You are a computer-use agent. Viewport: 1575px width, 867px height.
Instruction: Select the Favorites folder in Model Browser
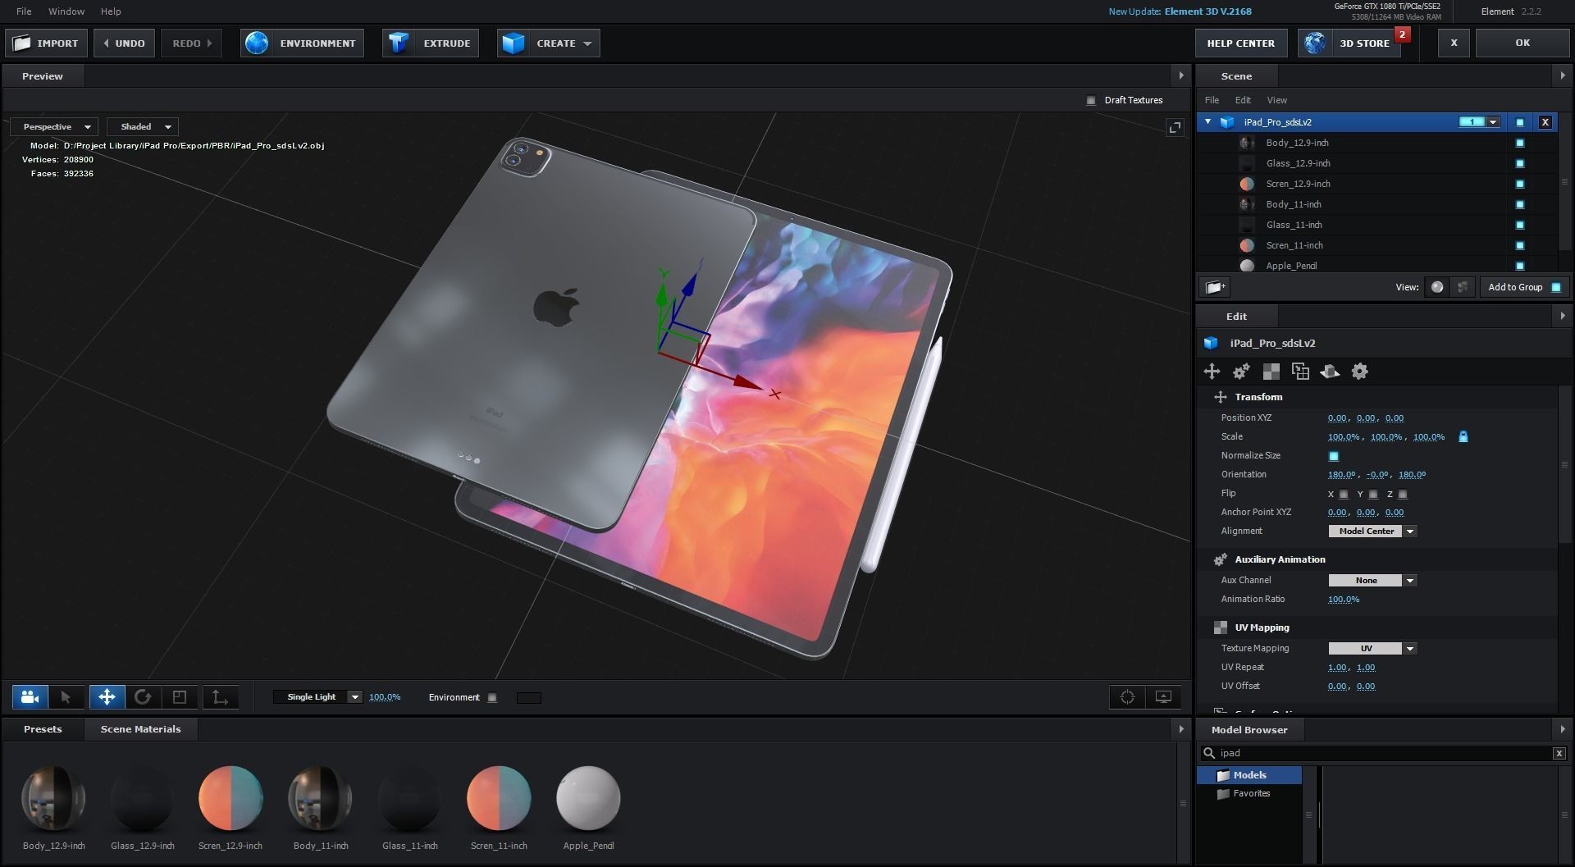(x=1250, y=794)
